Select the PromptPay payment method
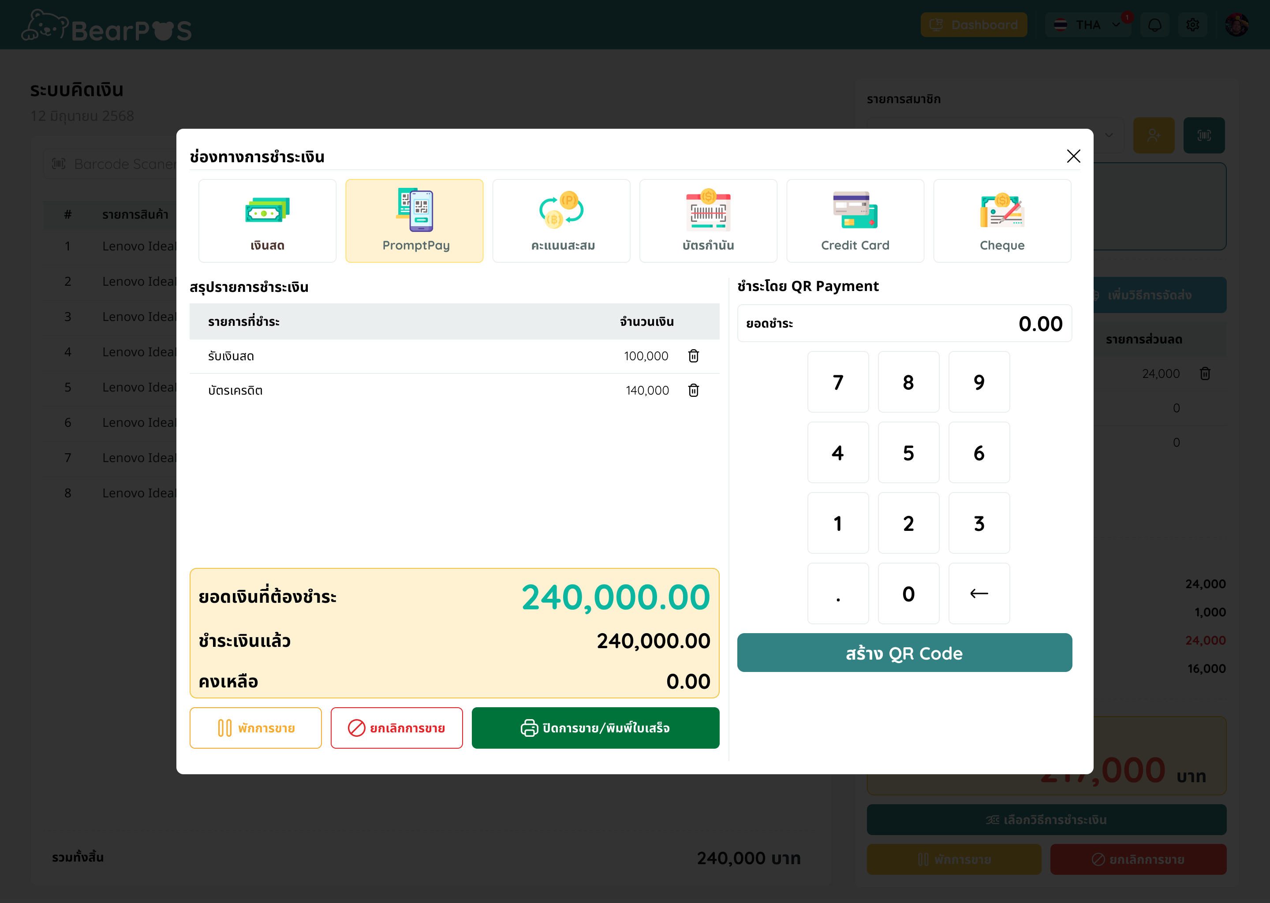Image resolution: width=1270 pixels, height=903 pixels. pos(414,221)
